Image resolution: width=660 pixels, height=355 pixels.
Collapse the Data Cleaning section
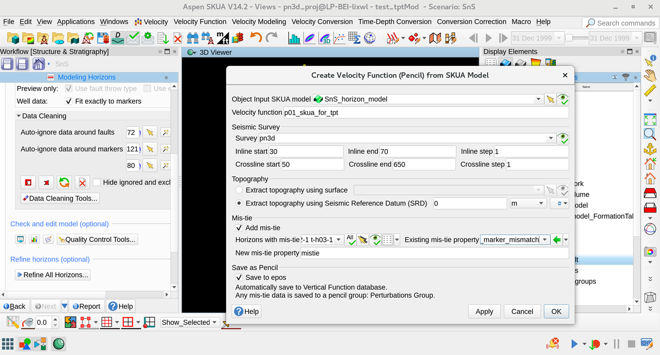click(19, 116)
